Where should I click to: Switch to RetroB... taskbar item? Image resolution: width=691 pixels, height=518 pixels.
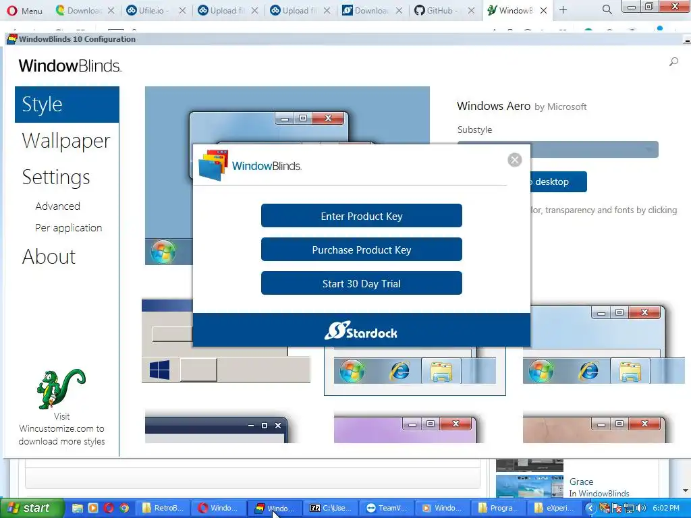coord(162,508)
